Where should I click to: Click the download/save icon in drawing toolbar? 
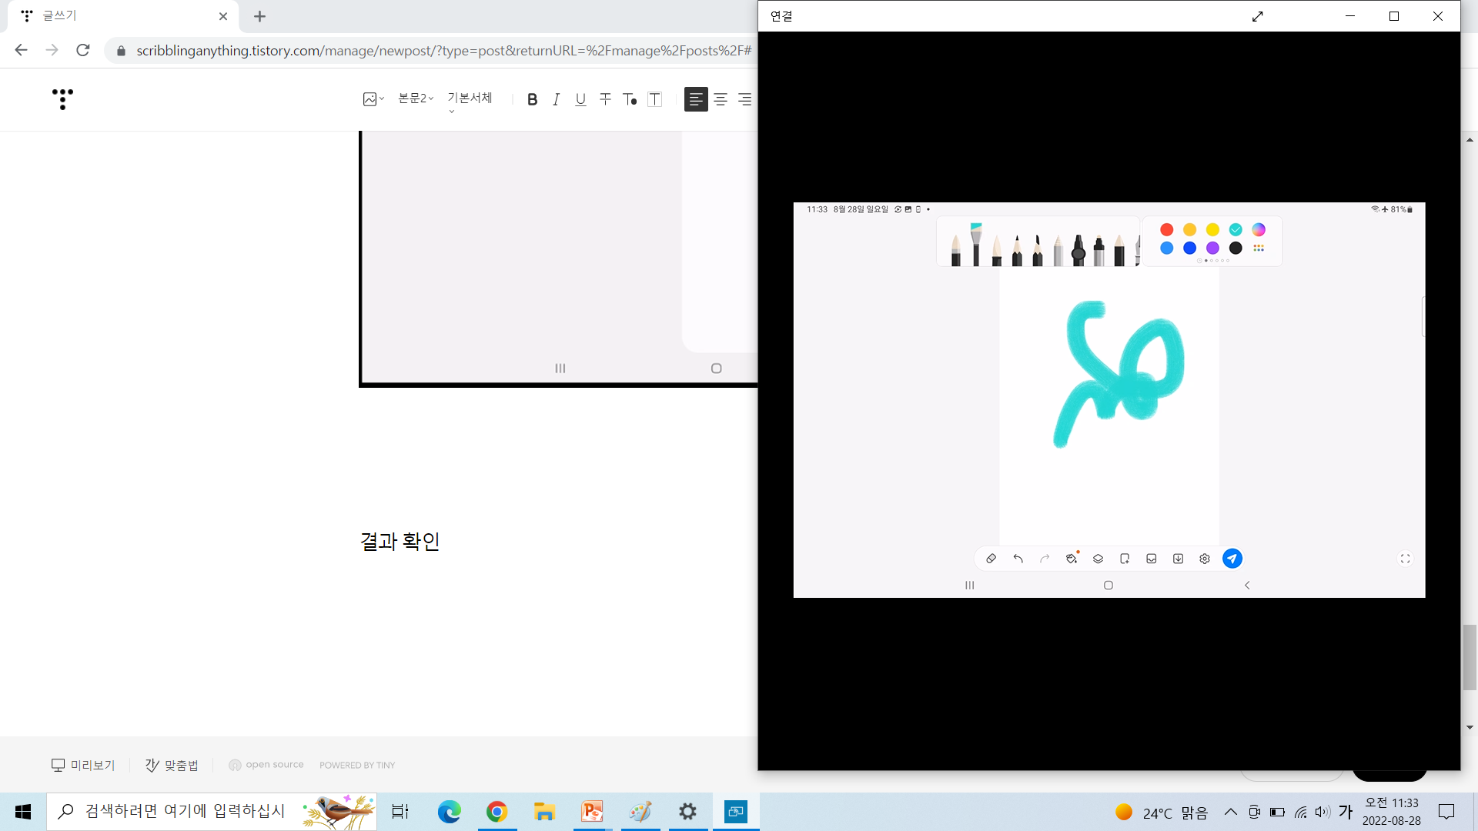1178,559
